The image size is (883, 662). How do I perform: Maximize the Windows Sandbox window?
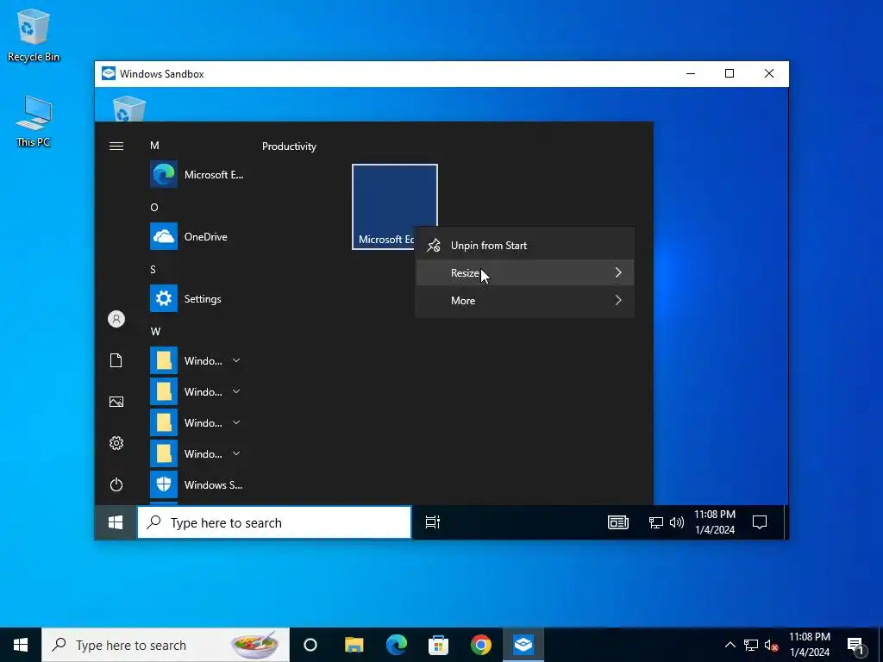click(x=730, y=73)
